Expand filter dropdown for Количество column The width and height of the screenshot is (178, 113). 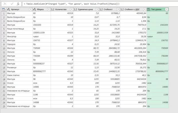point(72,9)
